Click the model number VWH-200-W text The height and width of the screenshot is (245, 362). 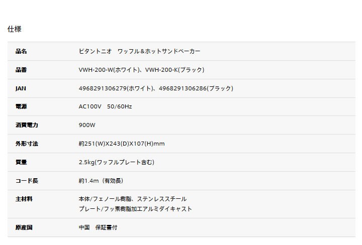click(96, 70)
